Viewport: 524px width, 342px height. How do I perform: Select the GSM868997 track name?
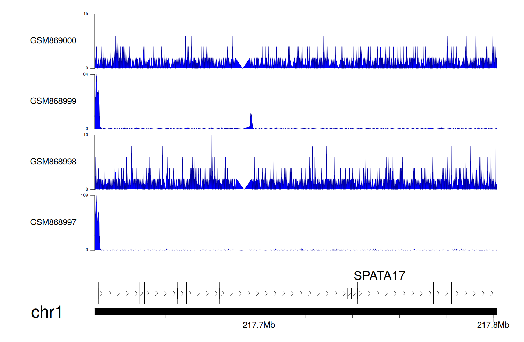tap(53, 222)
